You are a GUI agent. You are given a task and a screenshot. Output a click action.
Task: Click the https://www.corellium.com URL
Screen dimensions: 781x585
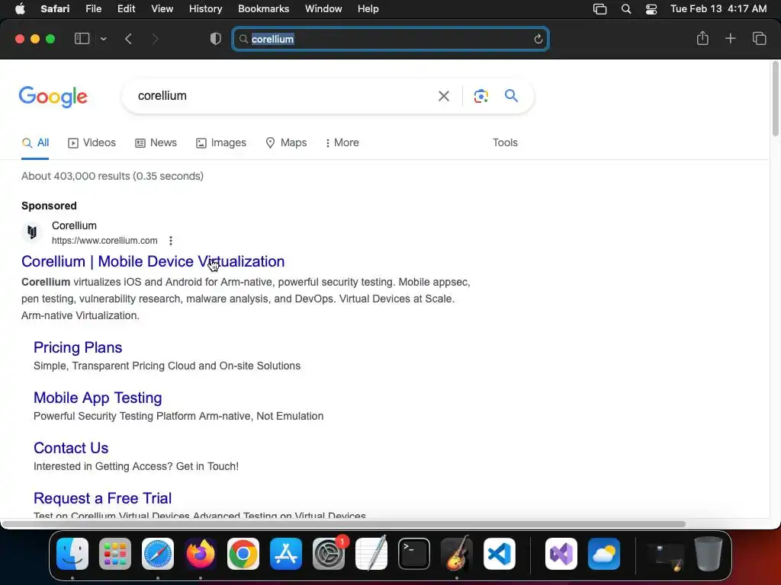click(x=104, y=241)
